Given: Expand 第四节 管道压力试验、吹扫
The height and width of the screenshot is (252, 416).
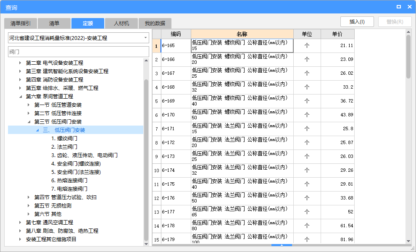Looking at the screenshot, I should (x=29, y=197).
